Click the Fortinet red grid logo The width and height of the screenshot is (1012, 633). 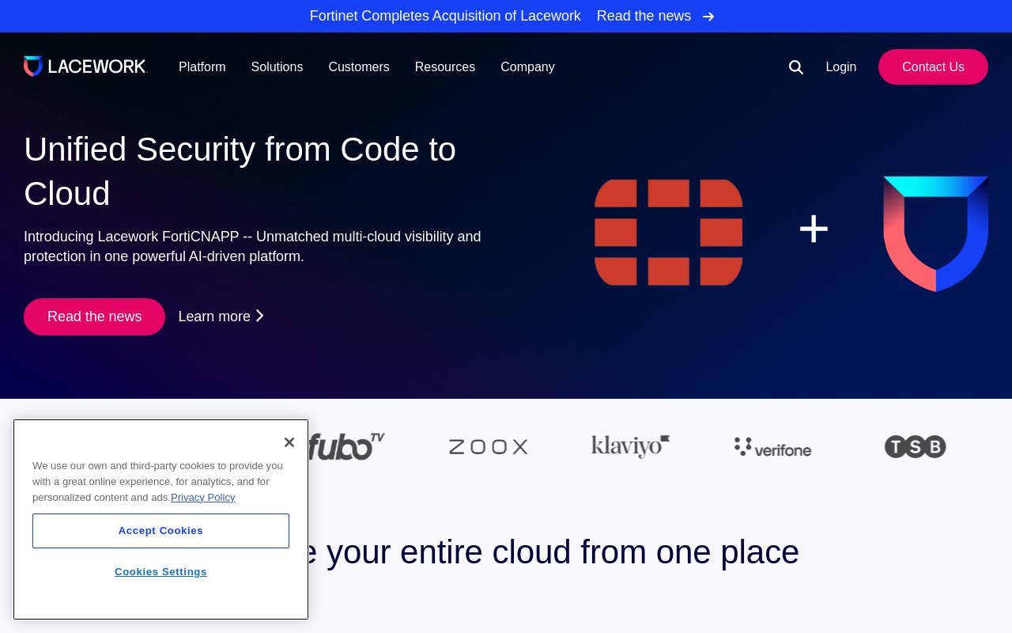(669, 233)
